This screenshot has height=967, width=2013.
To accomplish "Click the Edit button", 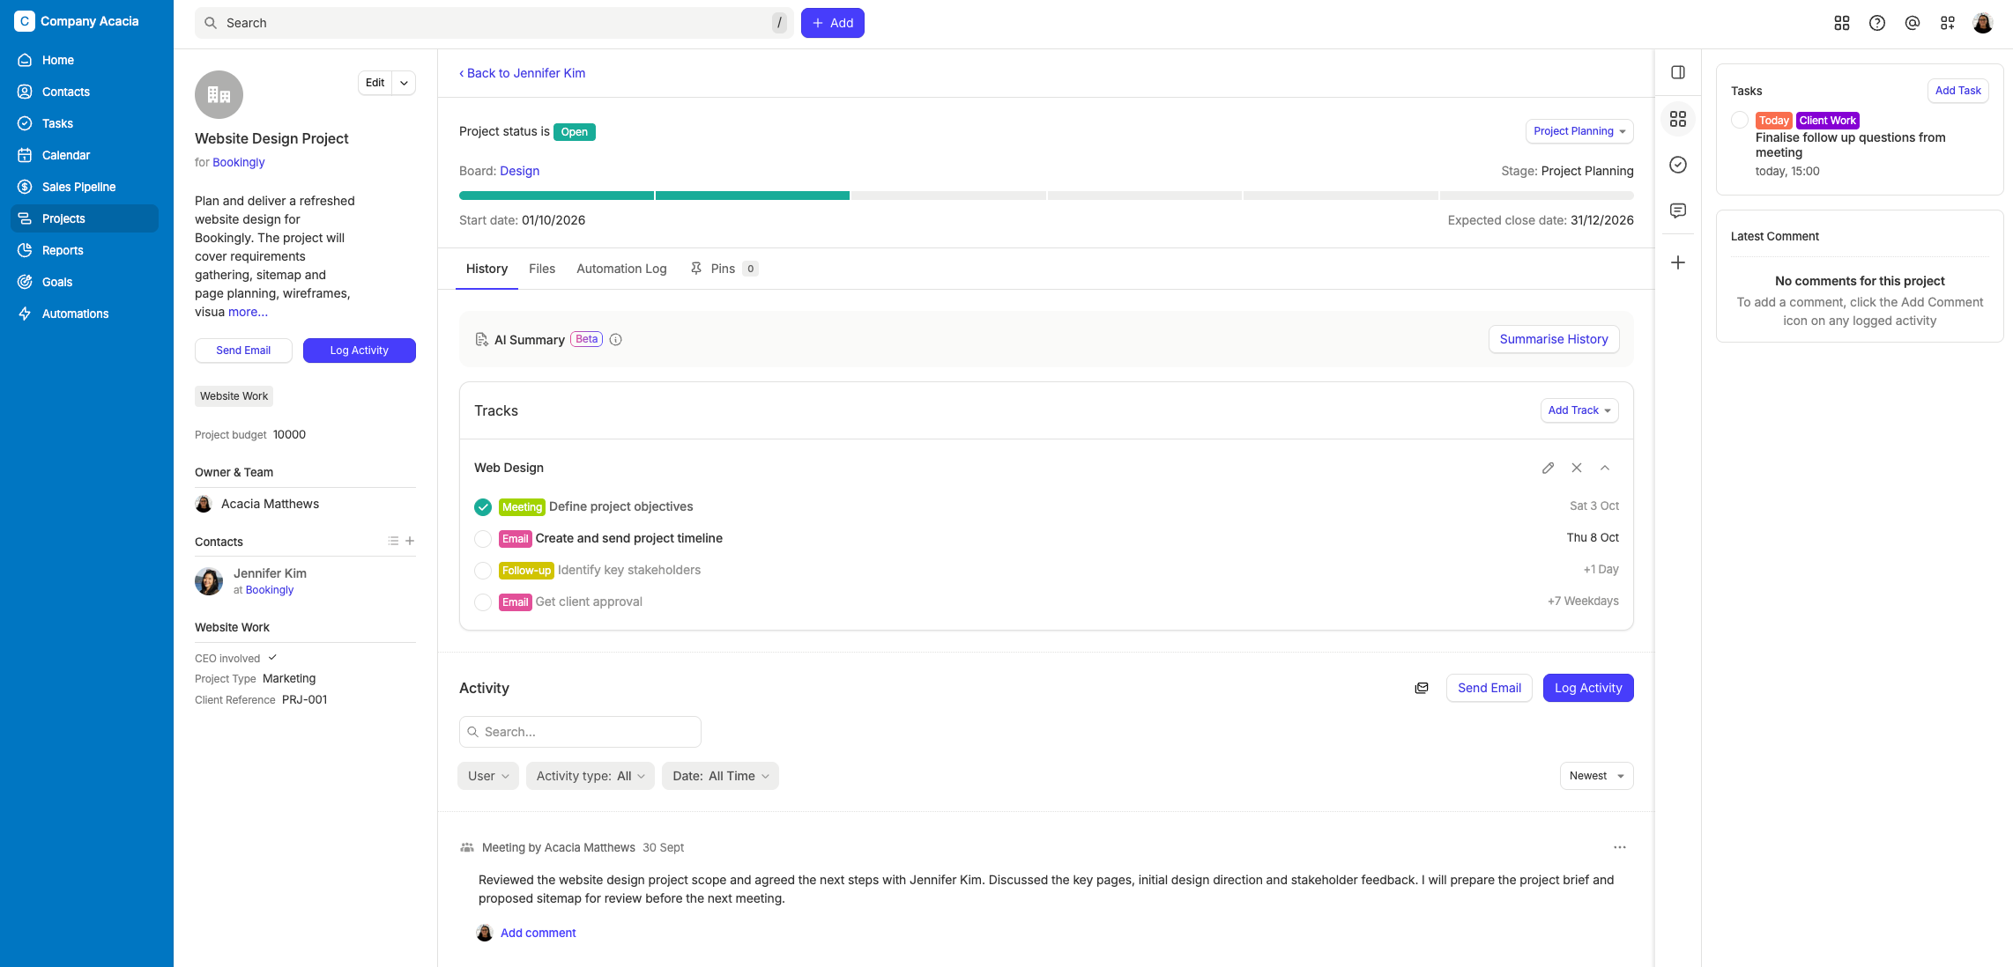I will (x=375, y=83).
